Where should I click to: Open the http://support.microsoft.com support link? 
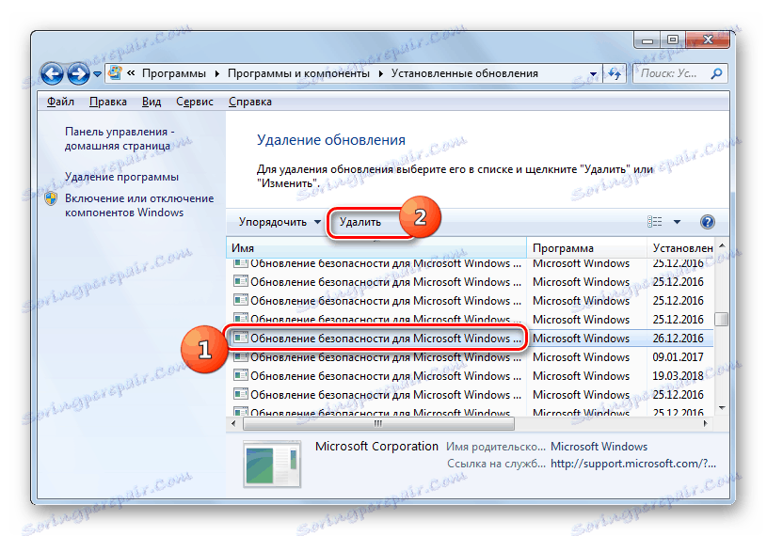(x=633, y=464)
